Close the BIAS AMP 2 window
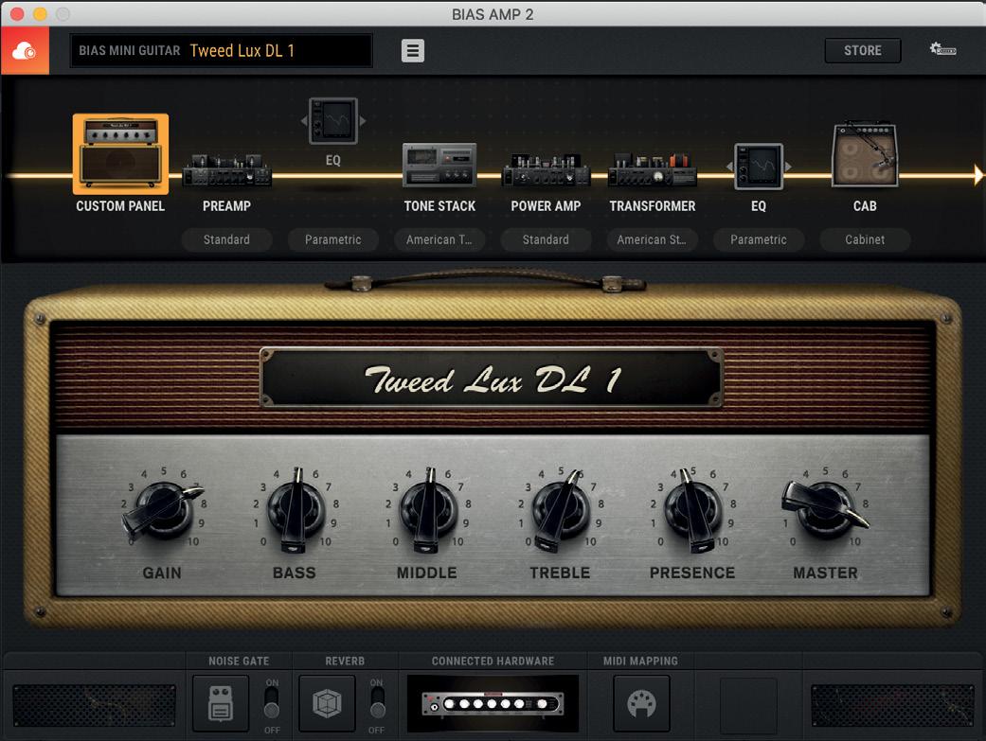 coord(17,14)
